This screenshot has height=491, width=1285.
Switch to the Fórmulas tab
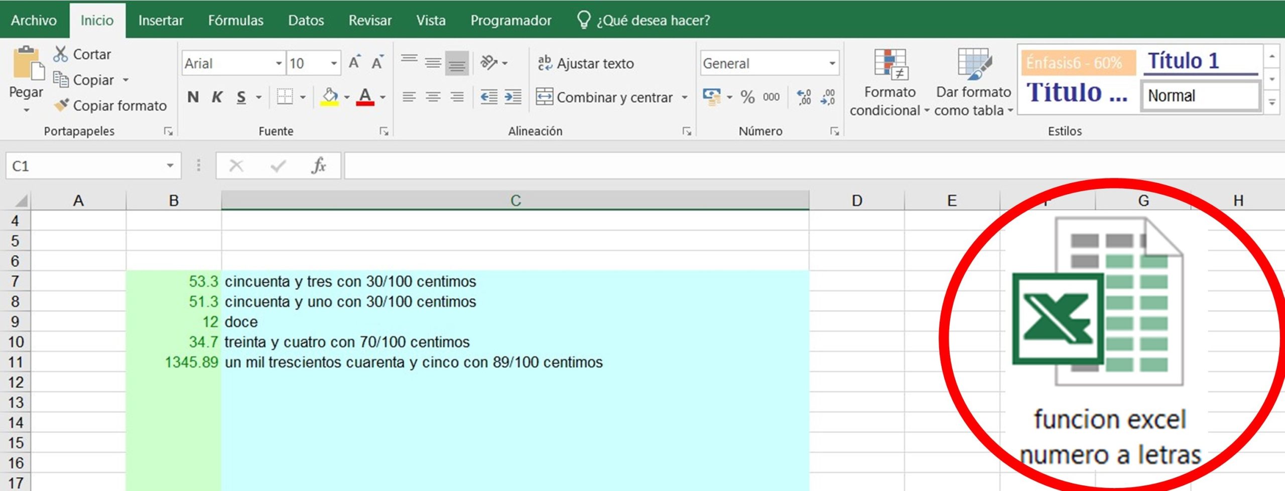[x=235, y=20]
